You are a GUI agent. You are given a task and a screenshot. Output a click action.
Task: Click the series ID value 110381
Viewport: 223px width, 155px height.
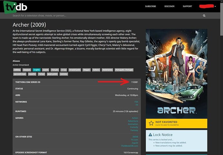tap(134, 82)
